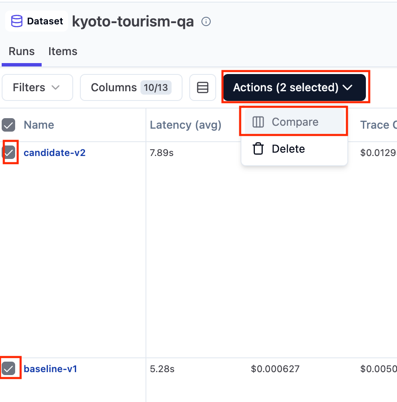Uncheck the candidate-v2 row checkbox
The height and width of the screenshot is (402, 397).
[9, 153]
